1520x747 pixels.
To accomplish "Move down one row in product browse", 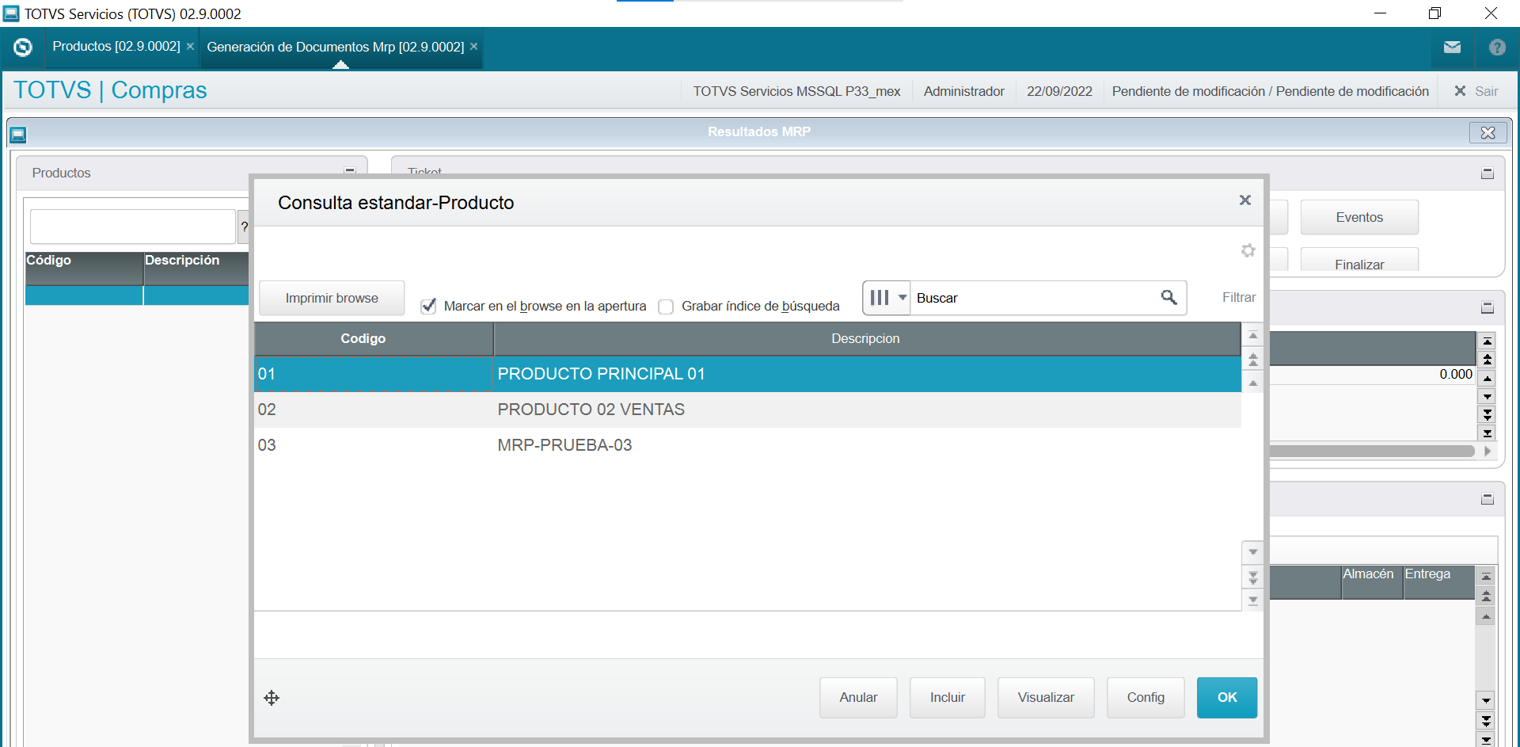I will tap(1253, 552).
